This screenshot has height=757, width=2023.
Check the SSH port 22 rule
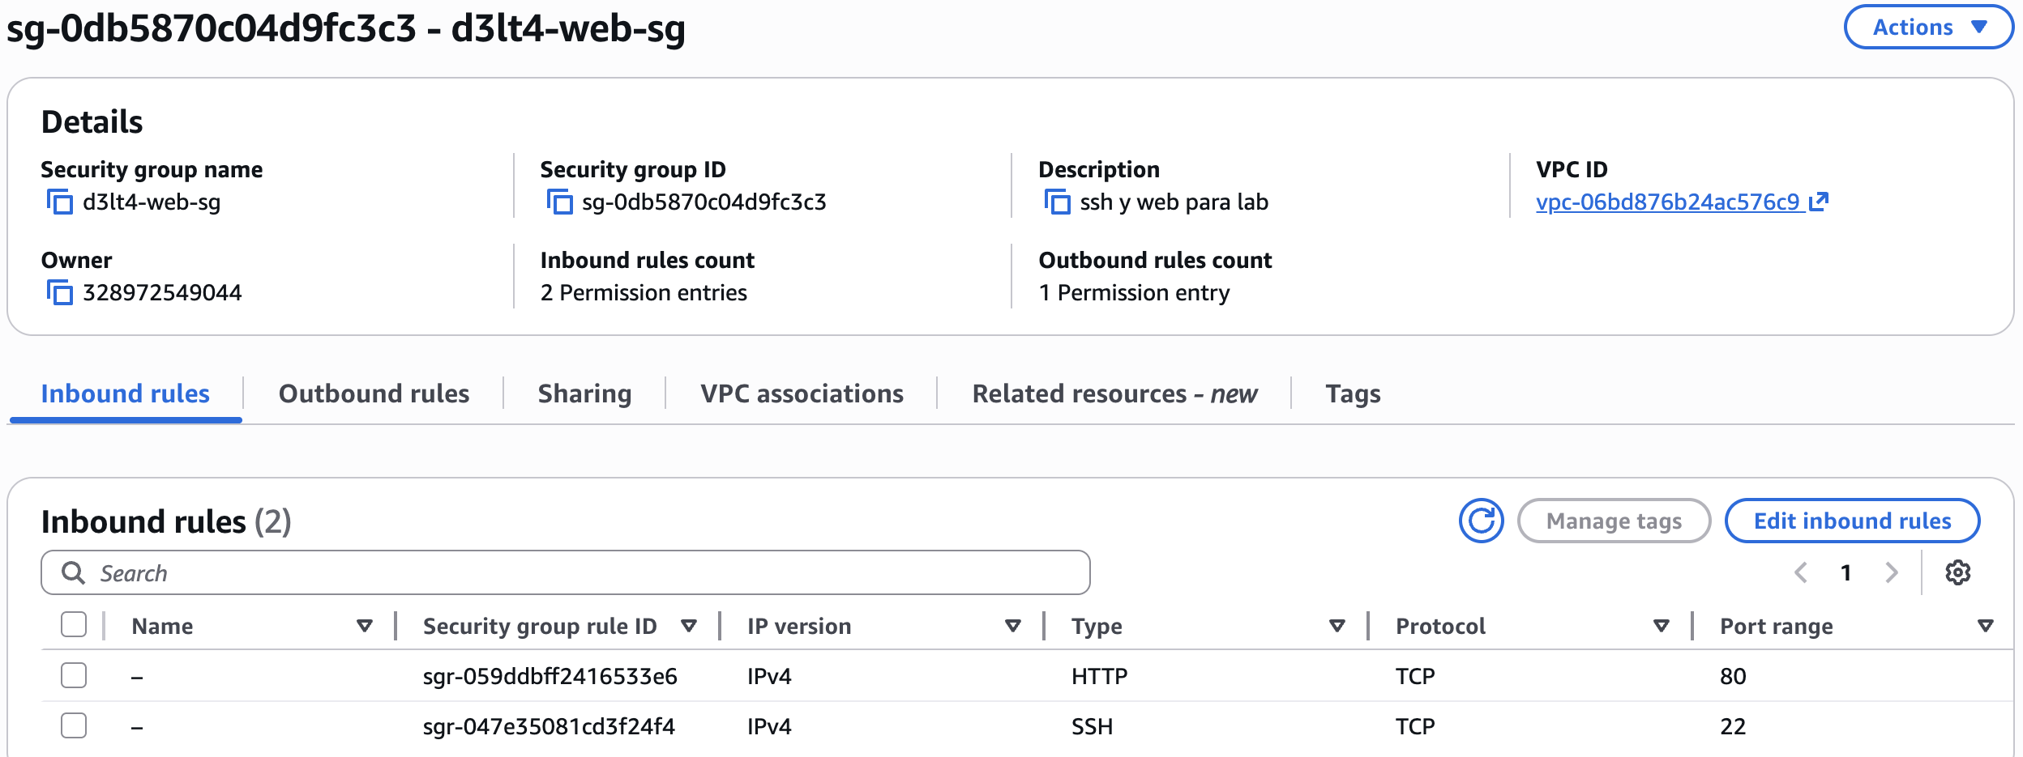click(x=74, y=725)
